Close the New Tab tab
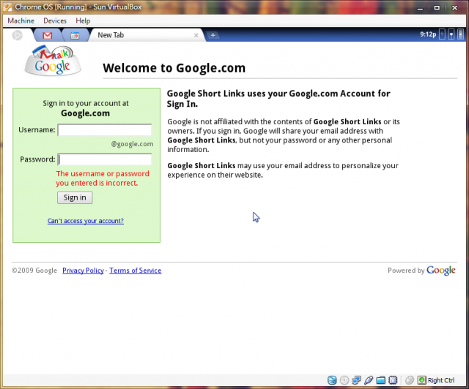The height and width of the screenshot is (389, 469). [196, 35]
